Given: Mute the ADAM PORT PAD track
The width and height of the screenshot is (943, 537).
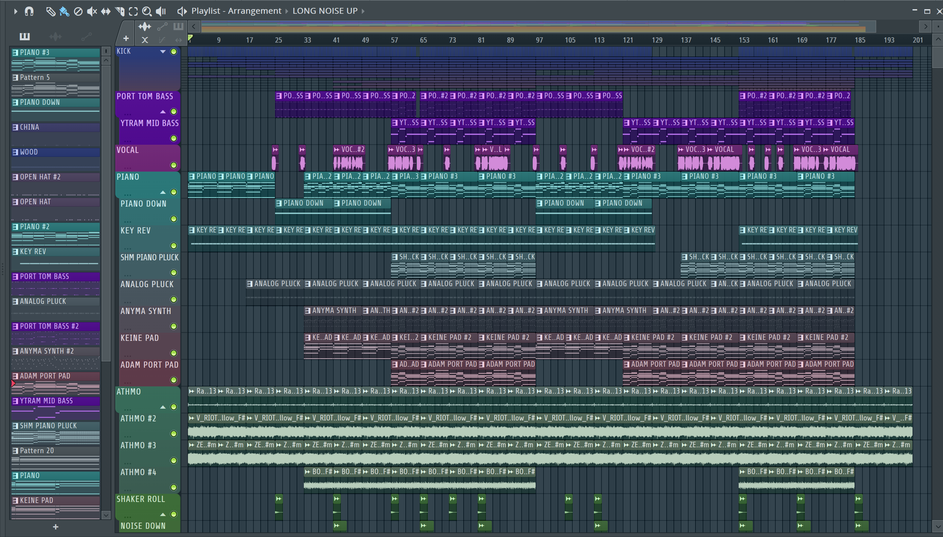Looking at the screenshot, I should tap(173, 380).
